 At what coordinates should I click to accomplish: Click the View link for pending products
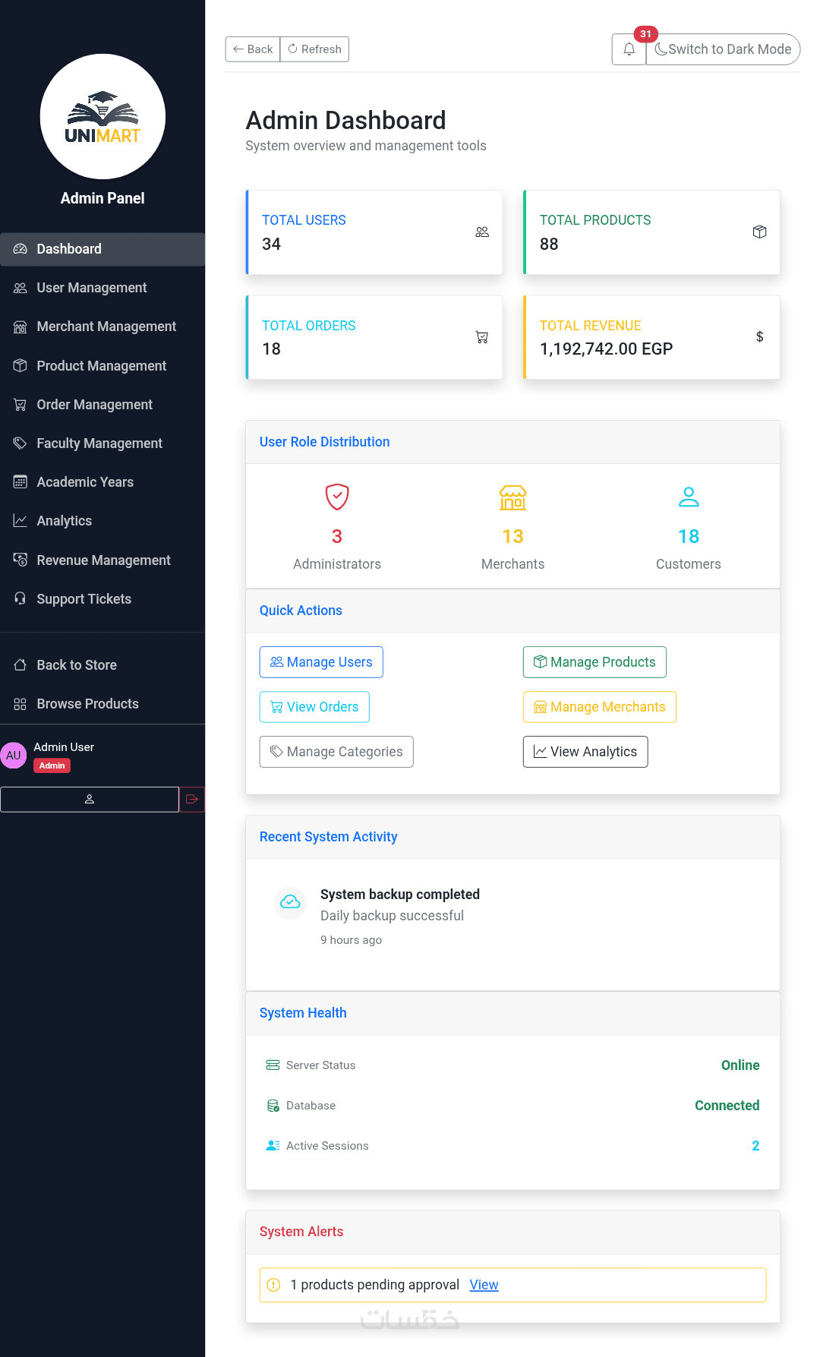[484, 1285]
